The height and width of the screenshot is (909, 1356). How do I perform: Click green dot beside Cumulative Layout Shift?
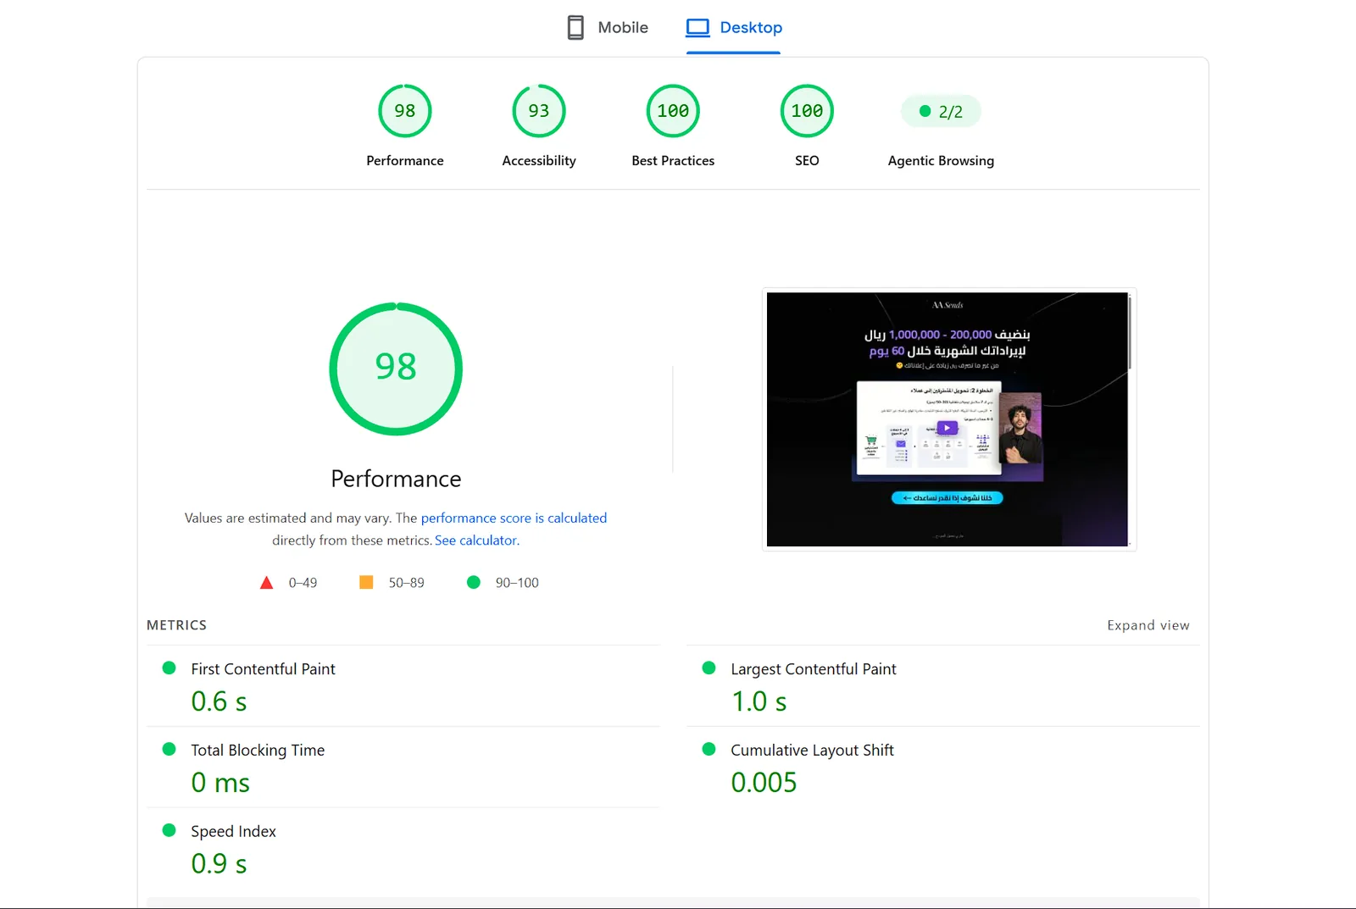click(x=709, y=749)
